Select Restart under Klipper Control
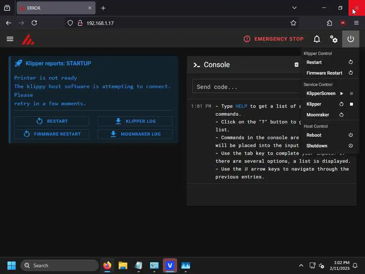The image size is (365, 274). click(x=330, y=62)
